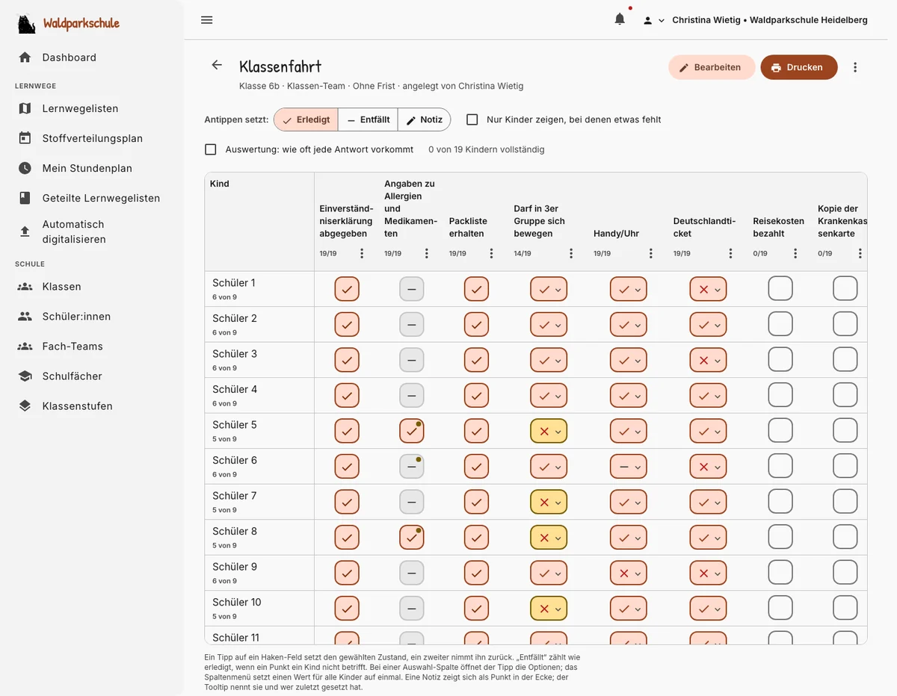Check Kopie der Krankenkassenkarte for Schüler 1
The width and height of the screenshot is (897, 696).
(845, 289)
